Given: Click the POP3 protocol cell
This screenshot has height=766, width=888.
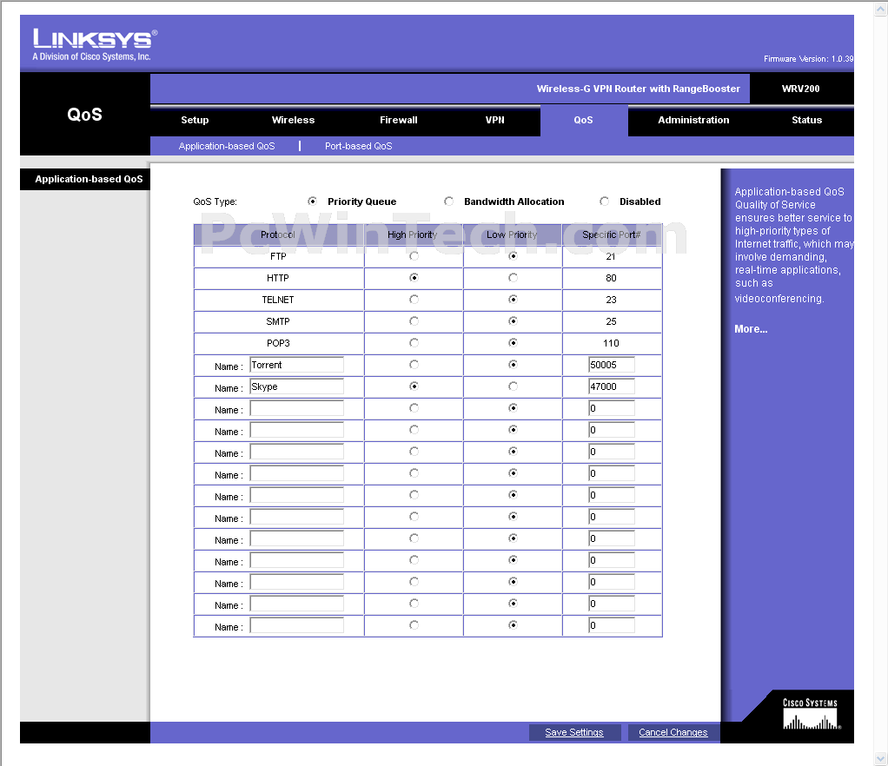Looking at the screenshot, I should (x=278, y=343).
